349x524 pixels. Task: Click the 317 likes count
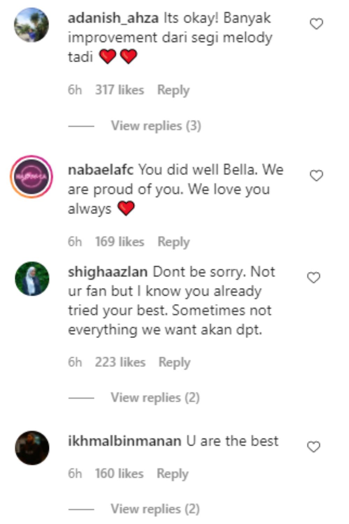click(119, 89)
